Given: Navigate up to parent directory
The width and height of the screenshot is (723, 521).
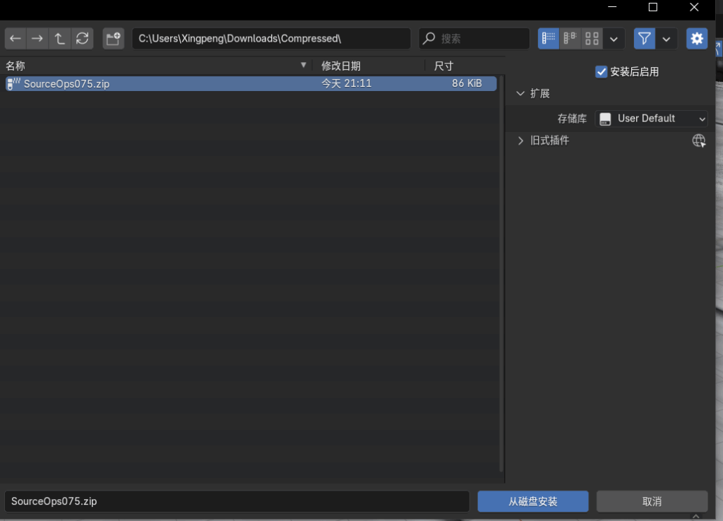Looking at the screenshot, I should click(59, 38).
